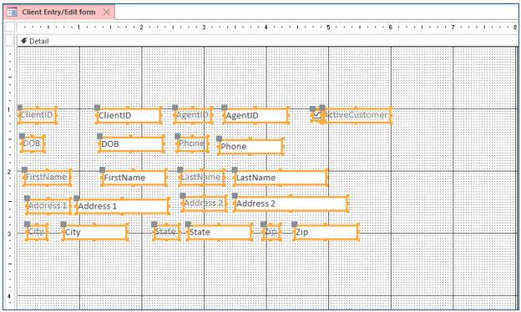Image resolution: width=521 pixels, height=312 pixels.
Task: Click the move handle of AgentID label
Action: pos(175,108)
